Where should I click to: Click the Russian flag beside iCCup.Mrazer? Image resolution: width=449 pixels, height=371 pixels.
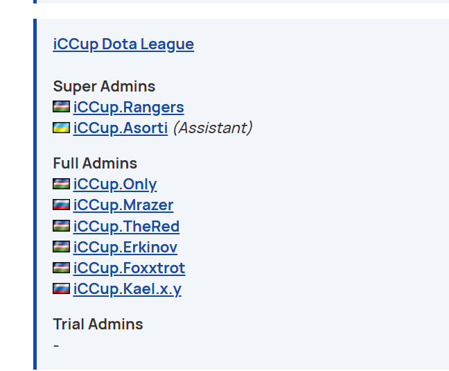pos(61,205)
